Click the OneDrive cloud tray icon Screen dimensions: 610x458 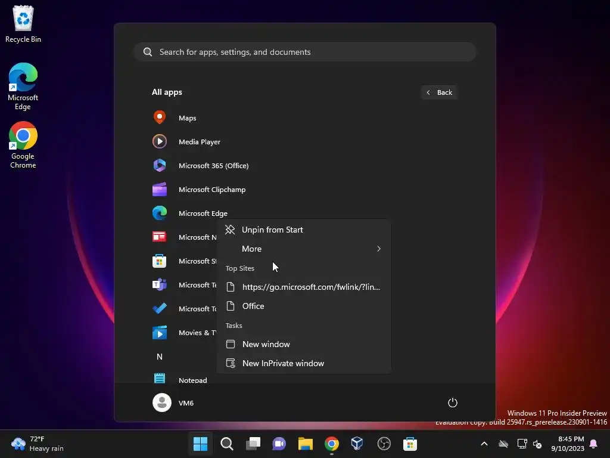pos(503,444)
